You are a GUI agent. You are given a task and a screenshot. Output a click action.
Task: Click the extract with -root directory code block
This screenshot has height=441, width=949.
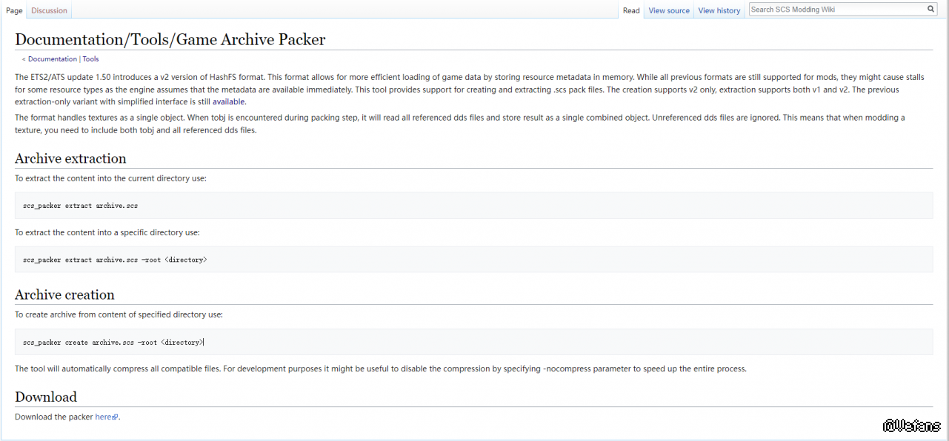pyautogui.click(x=473, y=260)
